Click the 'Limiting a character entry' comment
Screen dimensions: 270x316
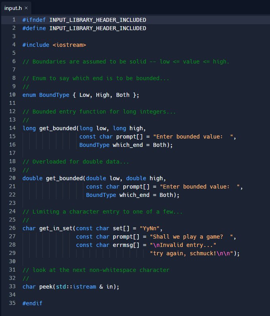click(102, 212)
